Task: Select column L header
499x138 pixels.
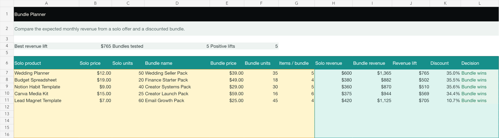Action: coord(479,3)
